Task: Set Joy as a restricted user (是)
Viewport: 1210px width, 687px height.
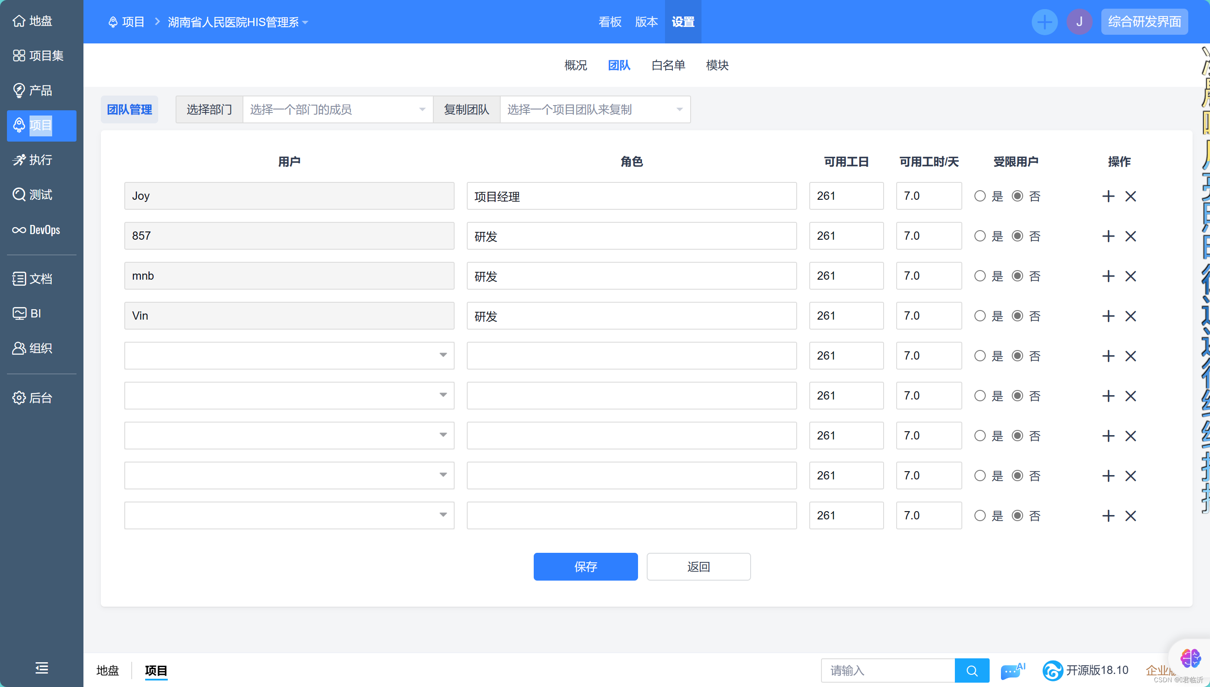Action: click(x=980, y=196)
